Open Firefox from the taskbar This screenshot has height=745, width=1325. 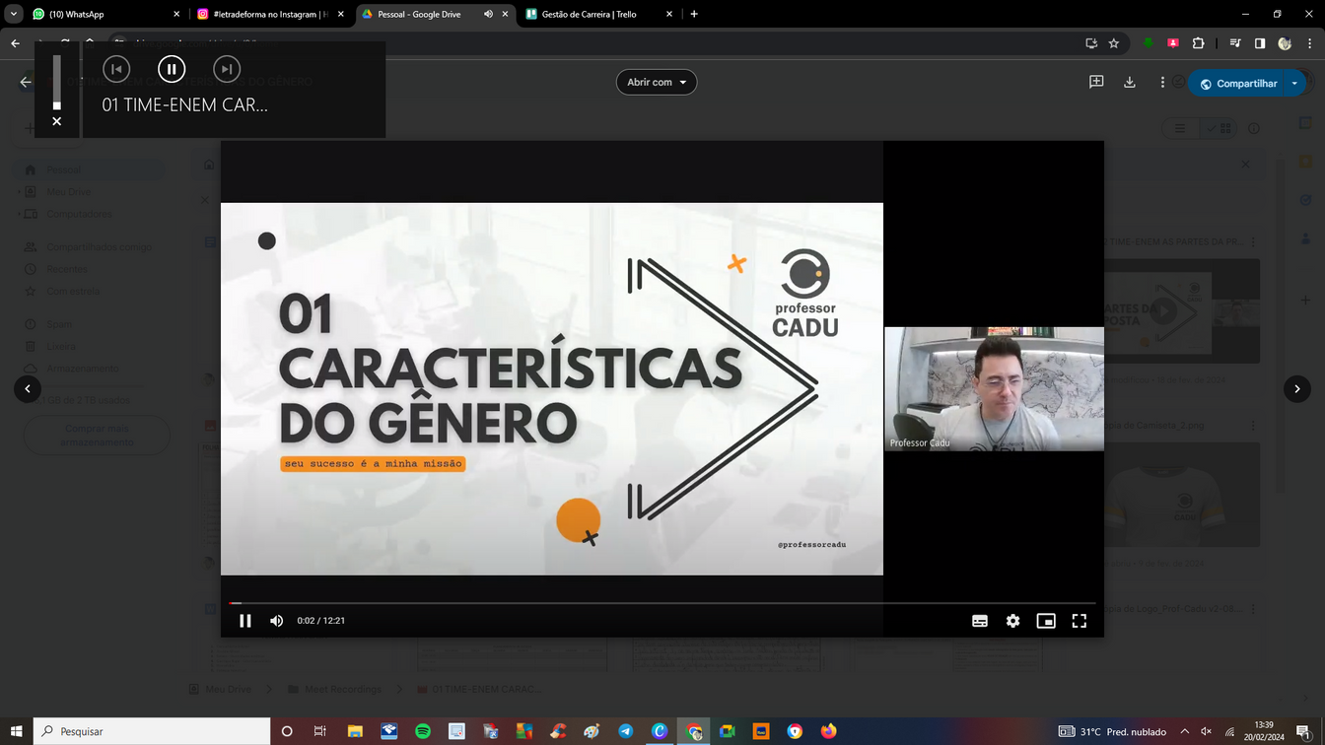pos(829,731)
